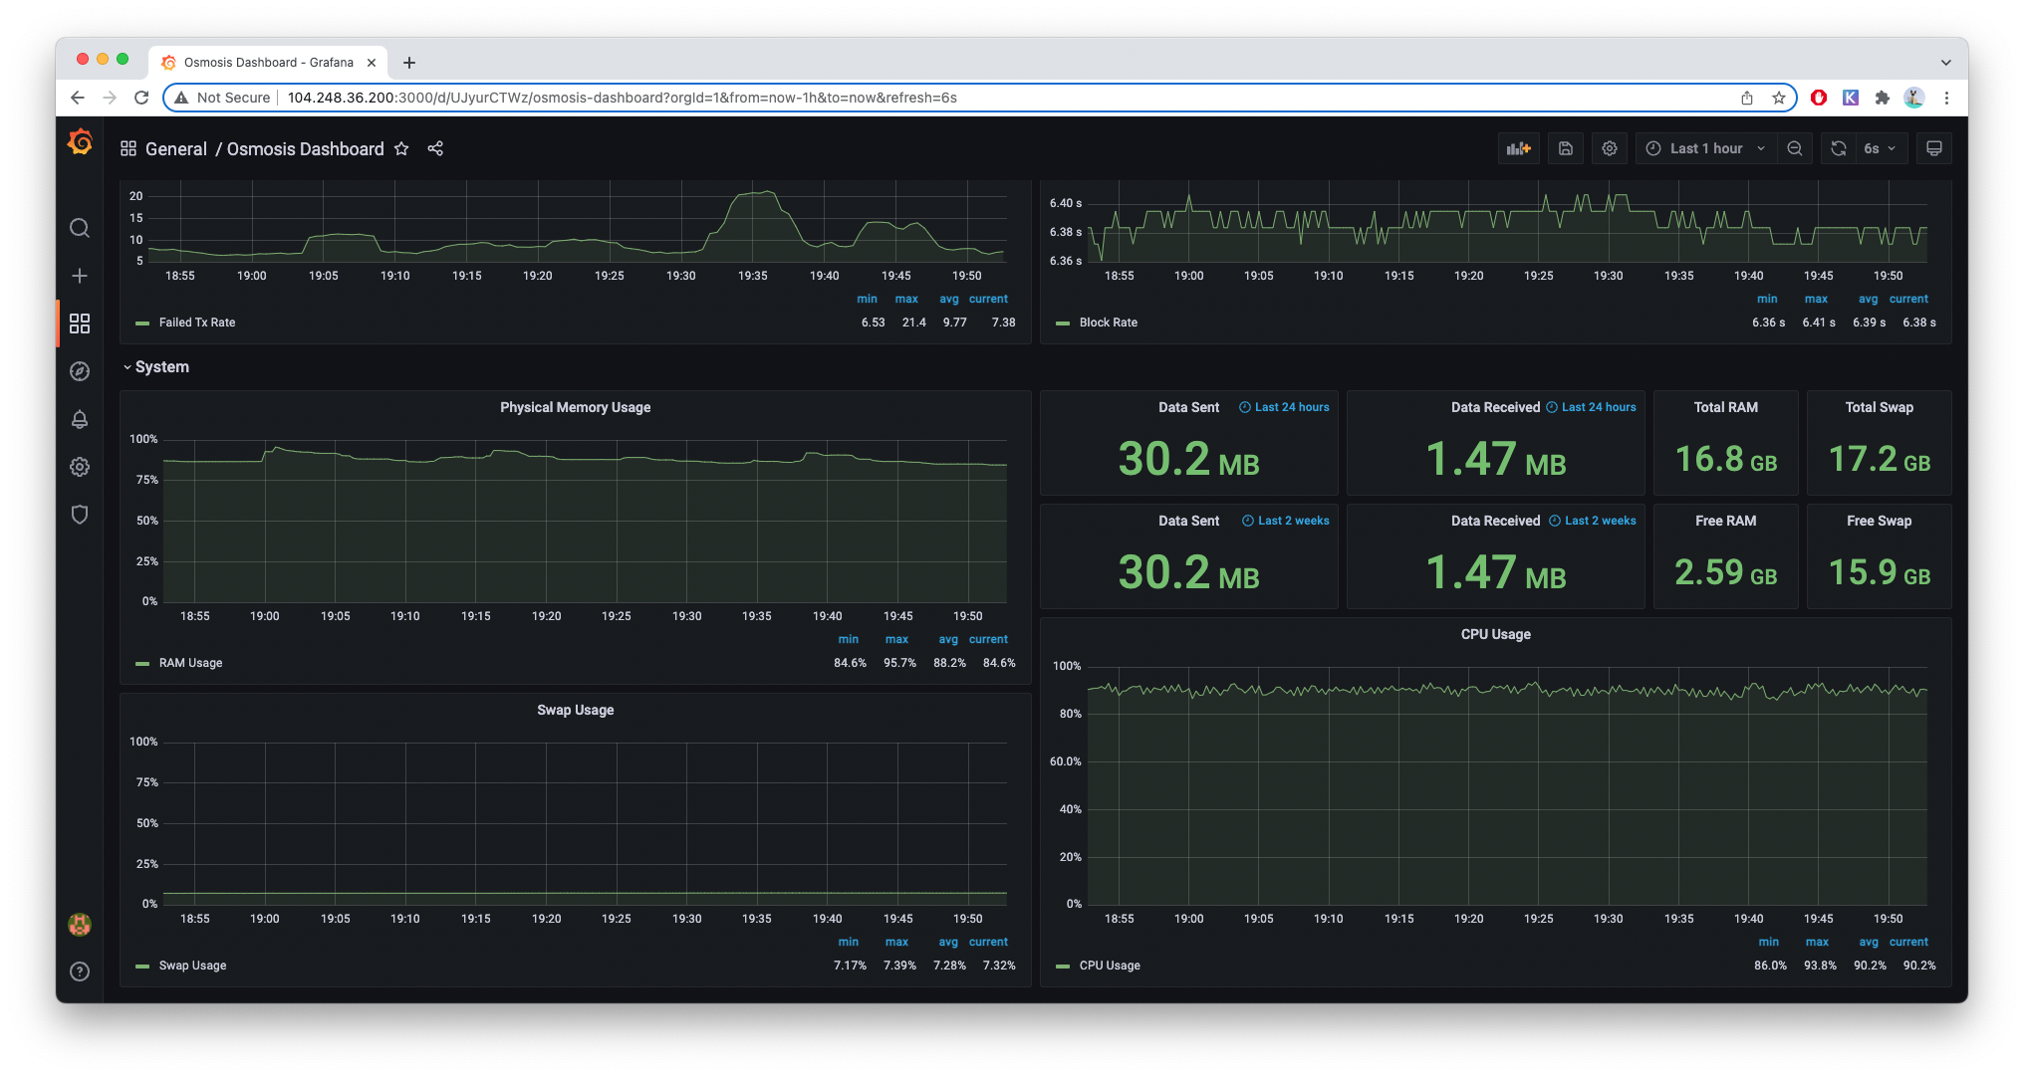Image resolution: width=2024 pixels, height=1077 pixels.
Task: Zoom out the time range
Action: tap(1795, 148)
